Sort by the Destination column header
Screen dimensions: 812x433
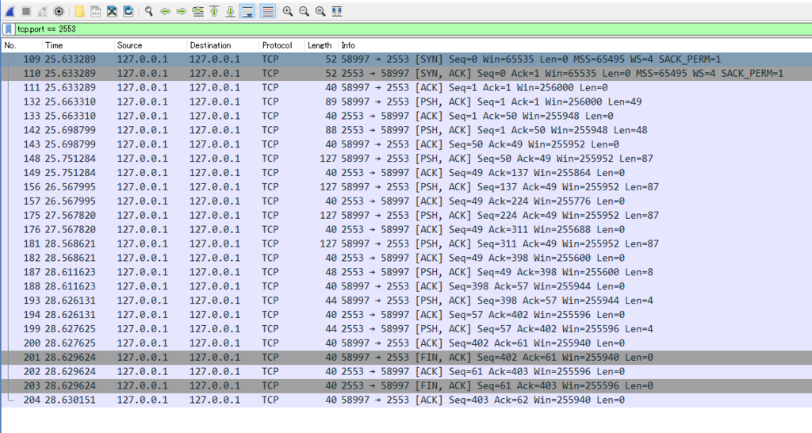pos(223,45)
